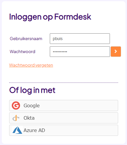Open the Wachtwoord vergeten link
This screenshot has width=127, height=145.
[x=31, y=65]
